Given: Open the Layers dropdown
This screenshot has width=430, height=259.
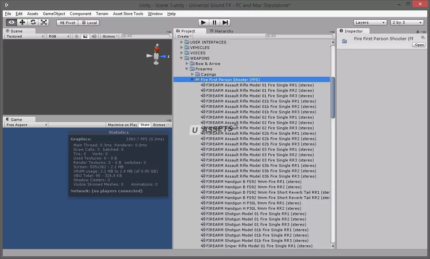Looking at the screenshot, I should [370, 22].
